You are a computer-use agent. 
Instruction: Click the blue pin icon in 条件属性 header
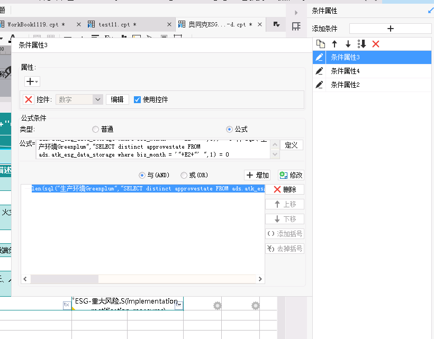click(431, 11)
